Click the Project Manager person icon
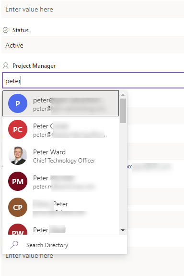Viewport: 184px width, 276px height. click(x=6, y=66)
